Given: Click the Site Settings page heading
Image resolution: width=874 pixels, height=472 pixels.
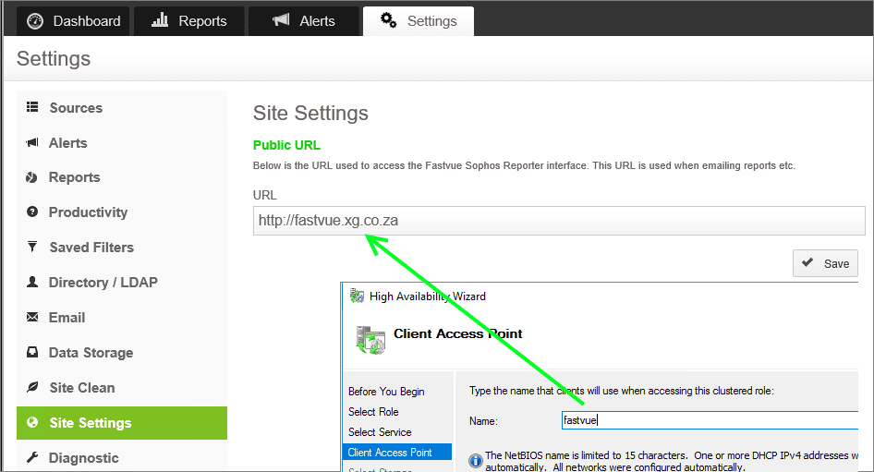Looking at the screenshot, I should click(x=310, y=113).
